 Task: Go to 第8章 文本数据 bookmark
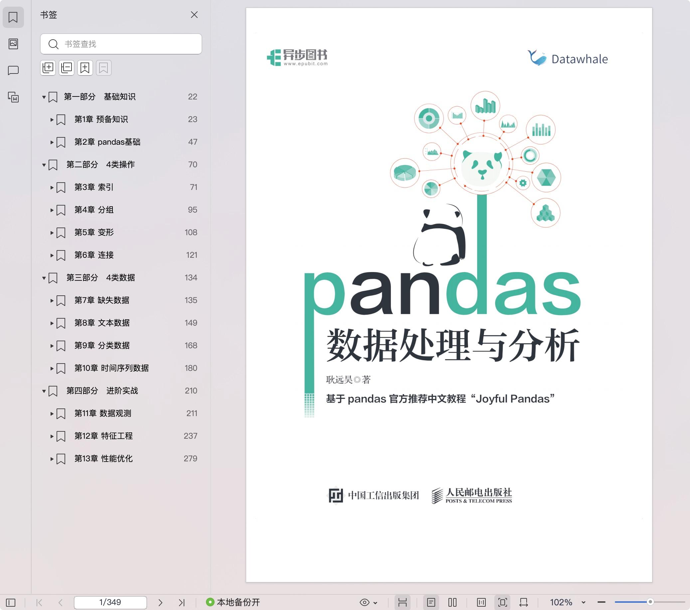pos(101,323)
